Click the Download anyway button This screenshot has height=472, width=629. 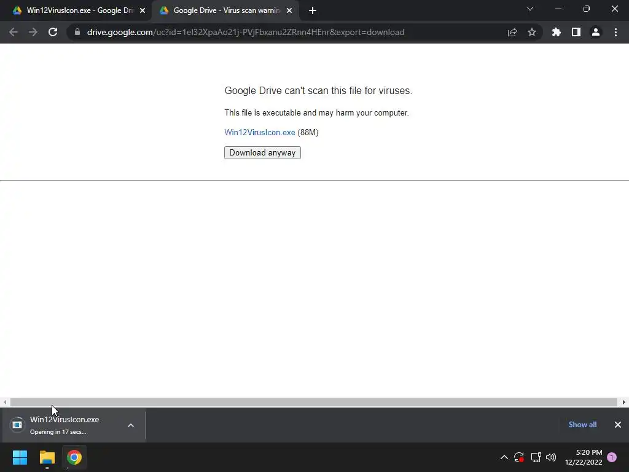[x=262, y=152]
